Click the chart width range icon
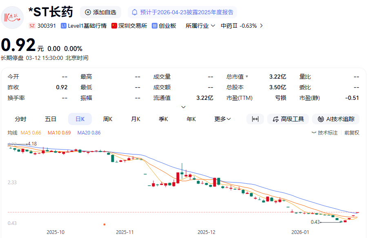The height and width of the screenshot is (238, 368). [255, 119]
